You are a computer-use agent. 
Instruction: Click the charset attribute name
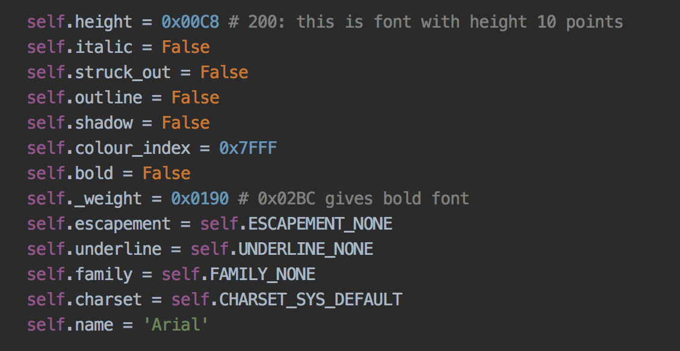click(108, 300)
